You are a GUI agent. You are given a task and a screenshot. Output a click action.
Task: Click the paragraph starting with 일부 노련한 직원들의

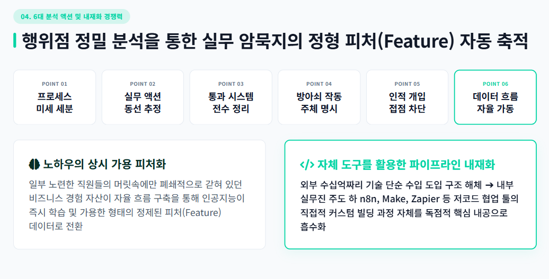(x=137, y=205)
